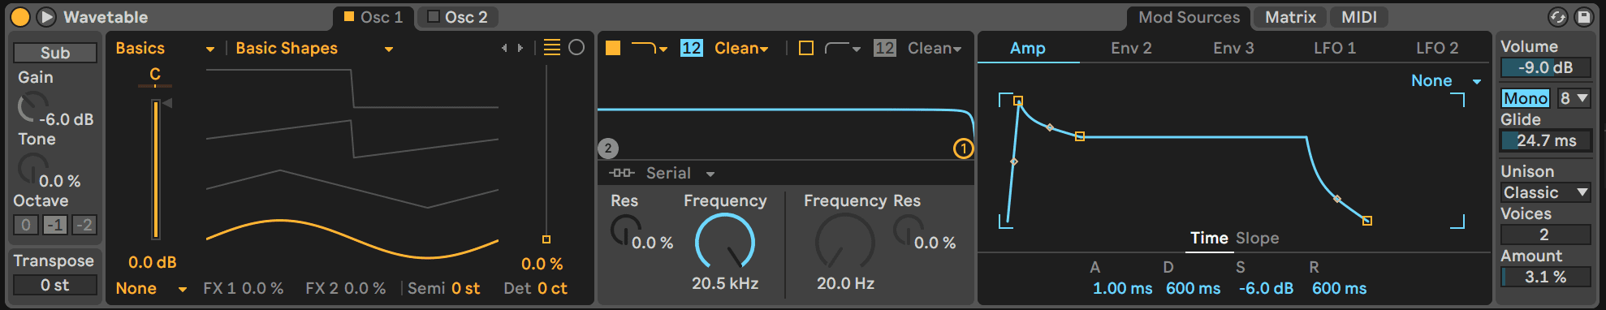
Task: Open the Basics wavetable category dropdown
Action: click(x=165, y=49)
